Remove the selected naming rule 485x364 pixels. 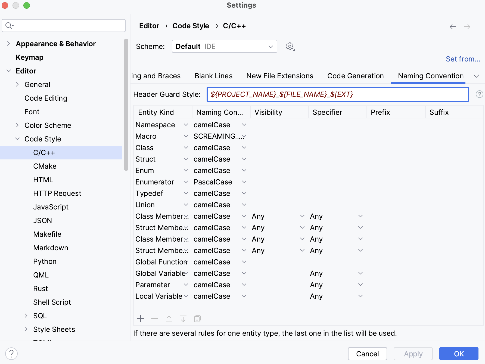click(x=155, y=319)
